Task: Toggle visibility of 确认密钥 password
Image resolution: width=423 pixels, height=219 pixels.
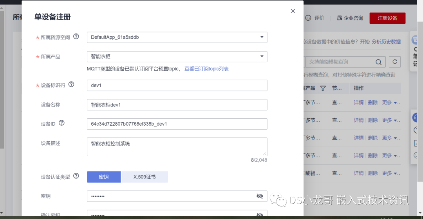Action: tap(260, 214)
